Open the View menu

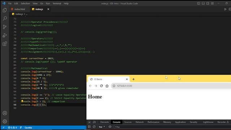[x=35, y=3]
